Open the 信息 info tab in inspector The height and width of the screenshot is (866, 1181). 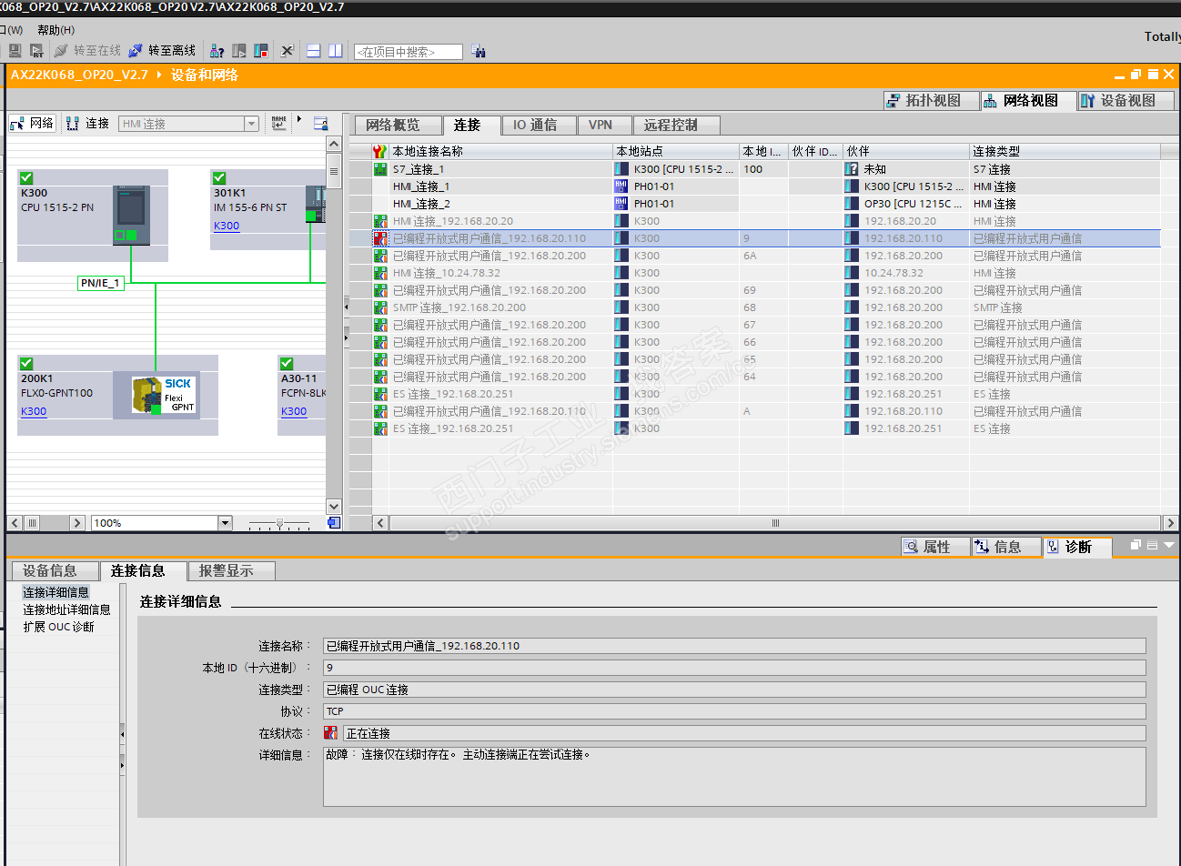coord(1007,547)
